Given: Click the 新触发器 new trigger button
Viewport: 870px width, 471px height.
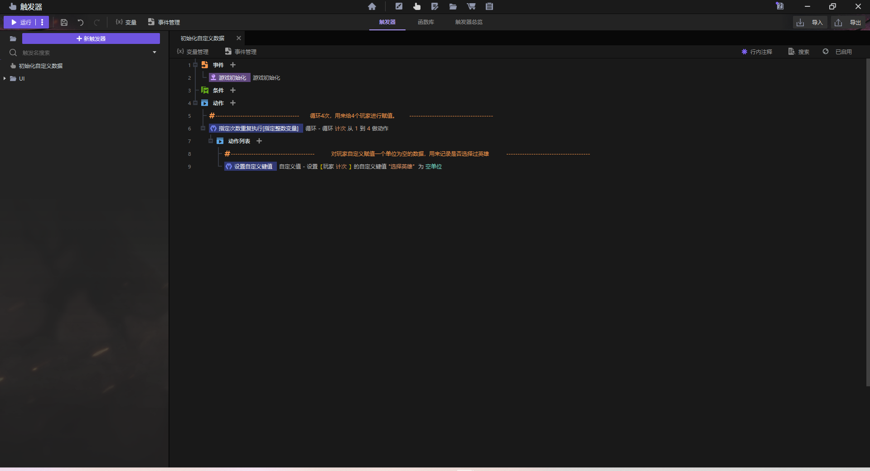Looking at the screenshot, I should [91, 38].
